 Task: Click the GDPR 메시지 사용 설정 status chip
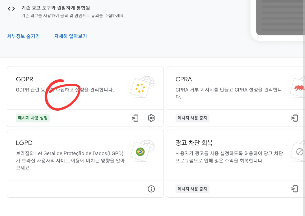(x=33, y=118)
